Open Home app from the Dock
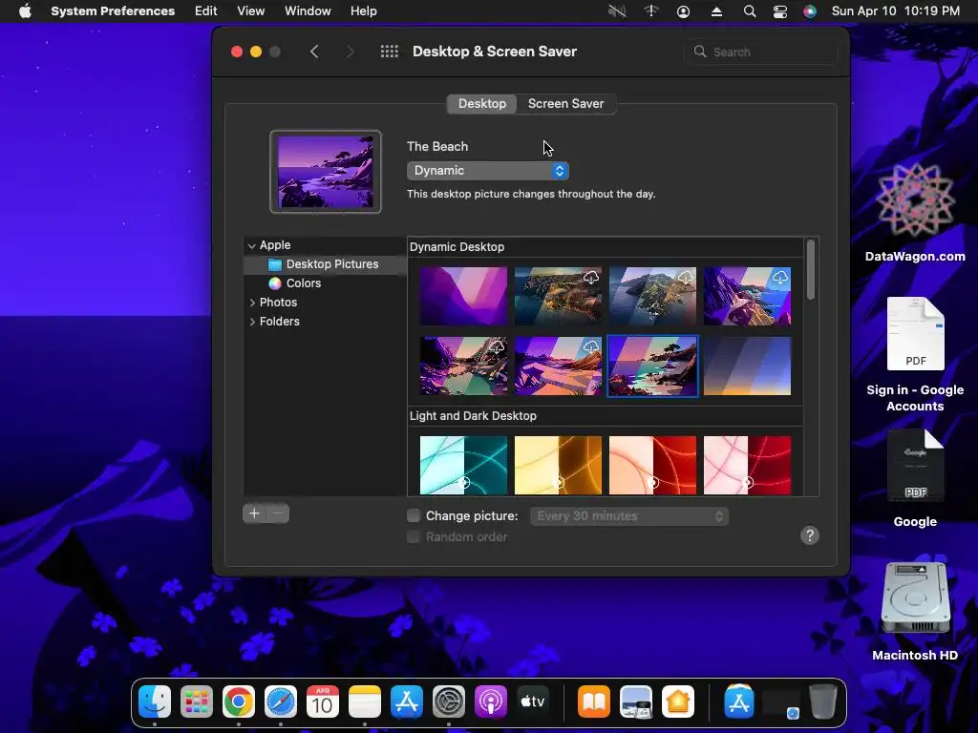Image resolution: width=978 pixels, height=733 pixels. pyautogui.click(x=678, y=702)
